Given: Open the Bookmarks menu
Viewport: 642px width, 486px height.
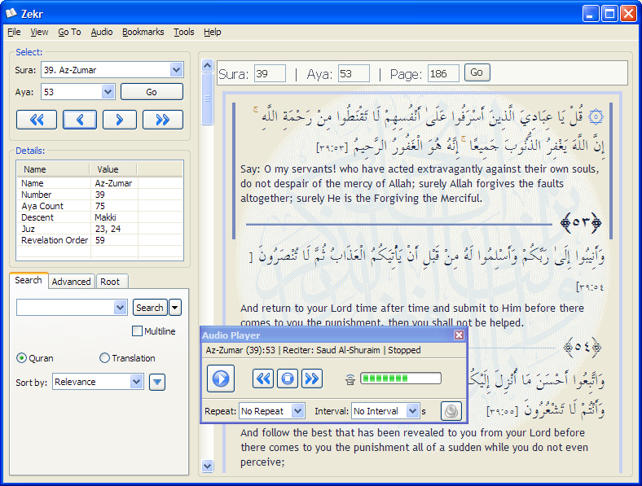Looking at the screenshot, I should [x=143, y=32].
